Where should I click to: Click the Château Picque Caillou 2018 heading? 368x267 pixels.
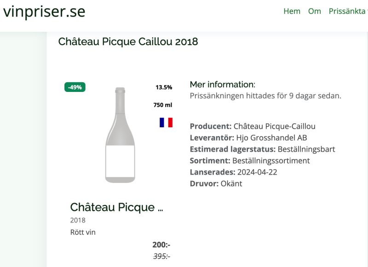[128, 42]
